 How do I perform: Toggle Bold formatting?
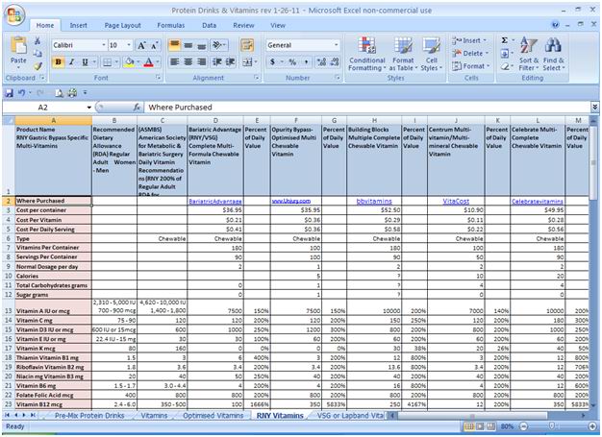[x=59, y=62]
